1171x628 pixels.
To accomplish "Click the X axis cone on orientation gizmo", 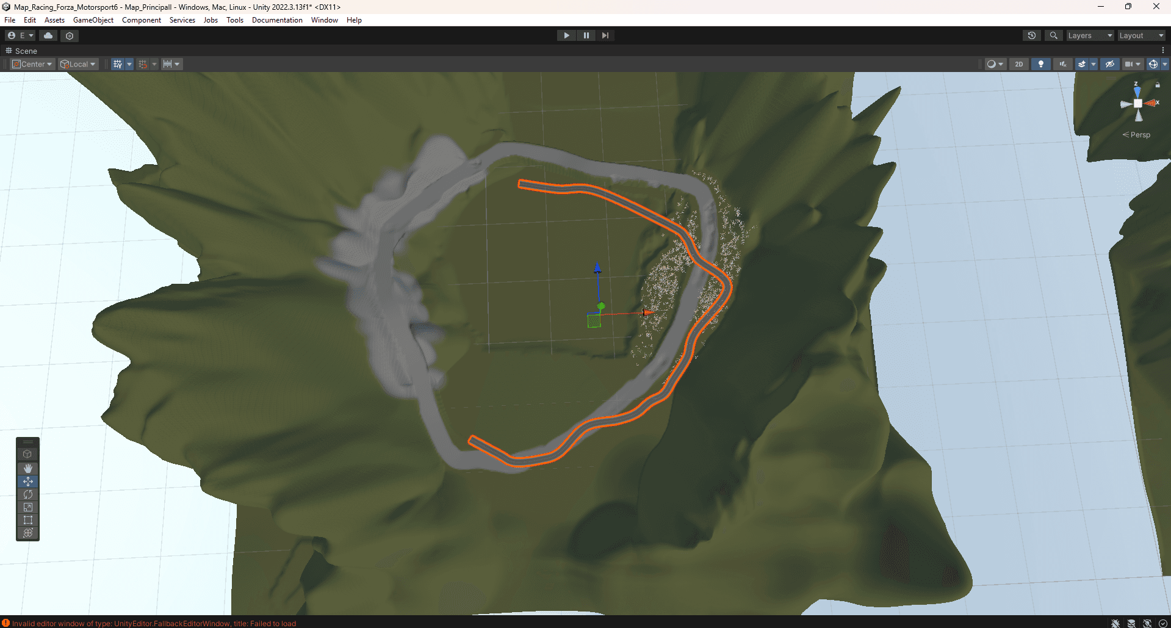I will point(1151,103).
